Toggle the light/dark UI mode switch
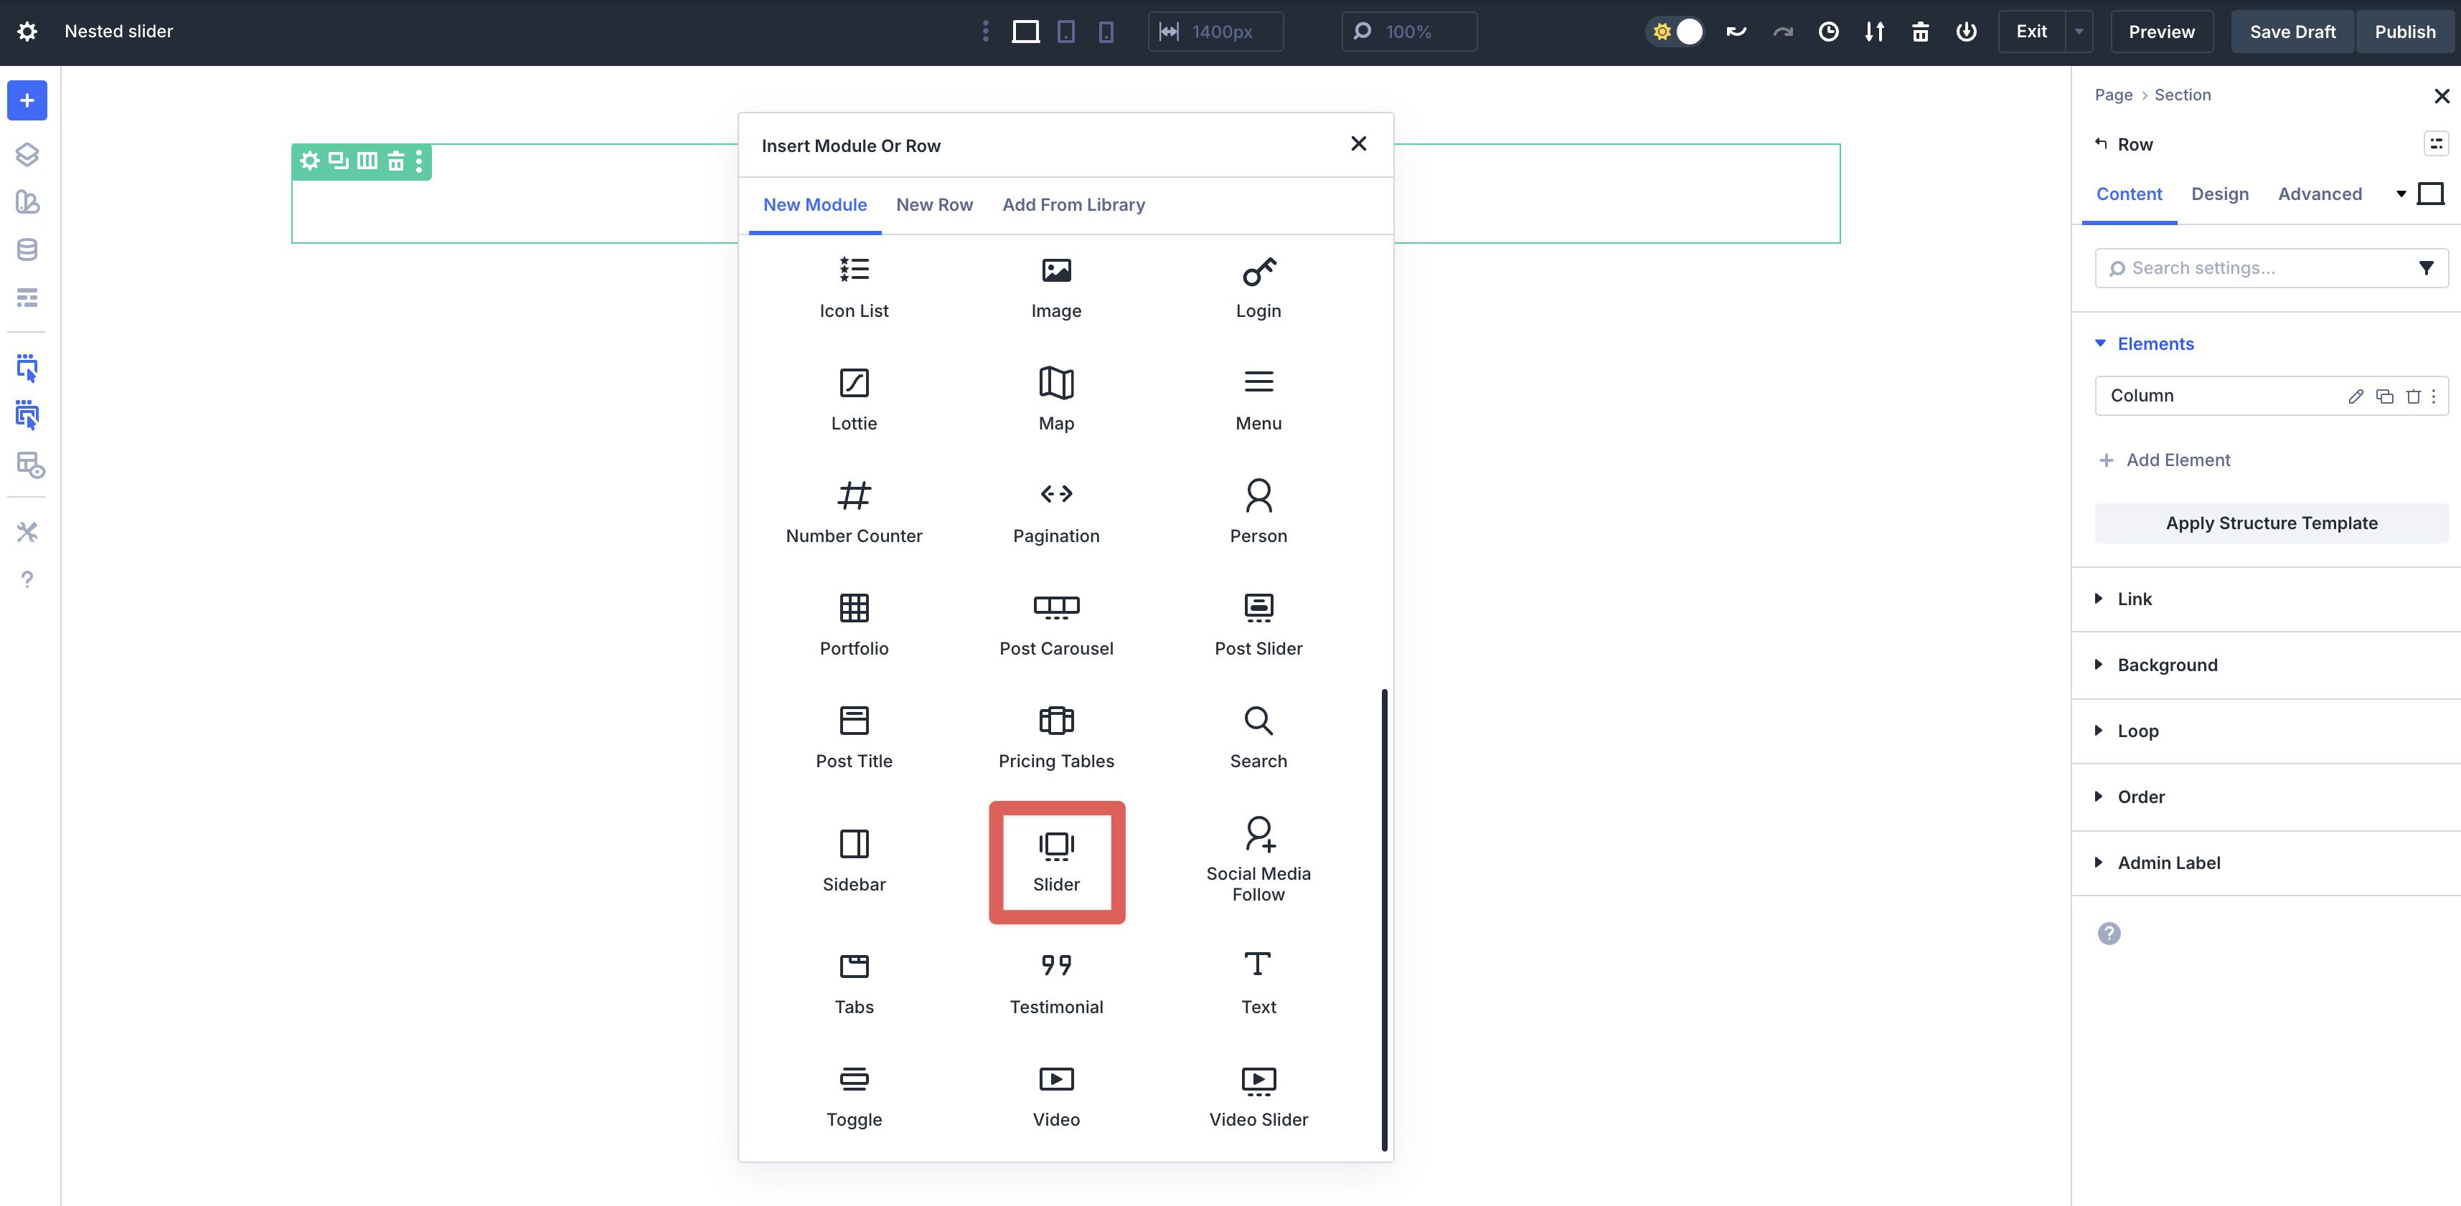Screen dimensions: 2461x1206 click(x=1677, y=32)
